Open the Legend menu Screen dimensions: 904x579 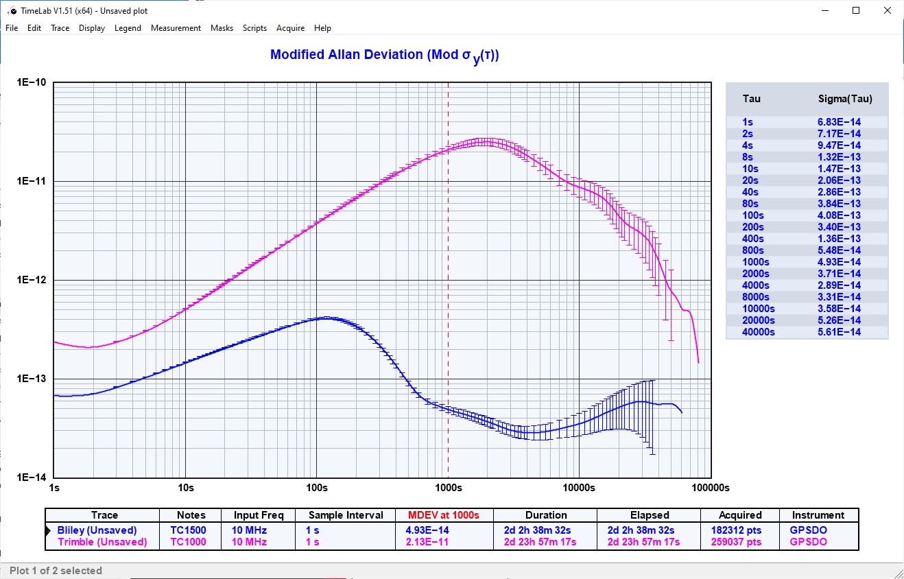128,28
